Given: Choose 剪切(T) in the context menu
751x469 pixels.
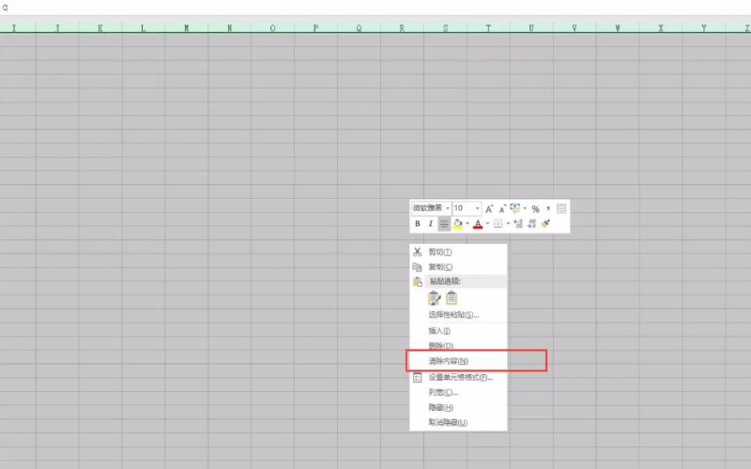Looking at the screenshot, I should (x=440, y=252).
